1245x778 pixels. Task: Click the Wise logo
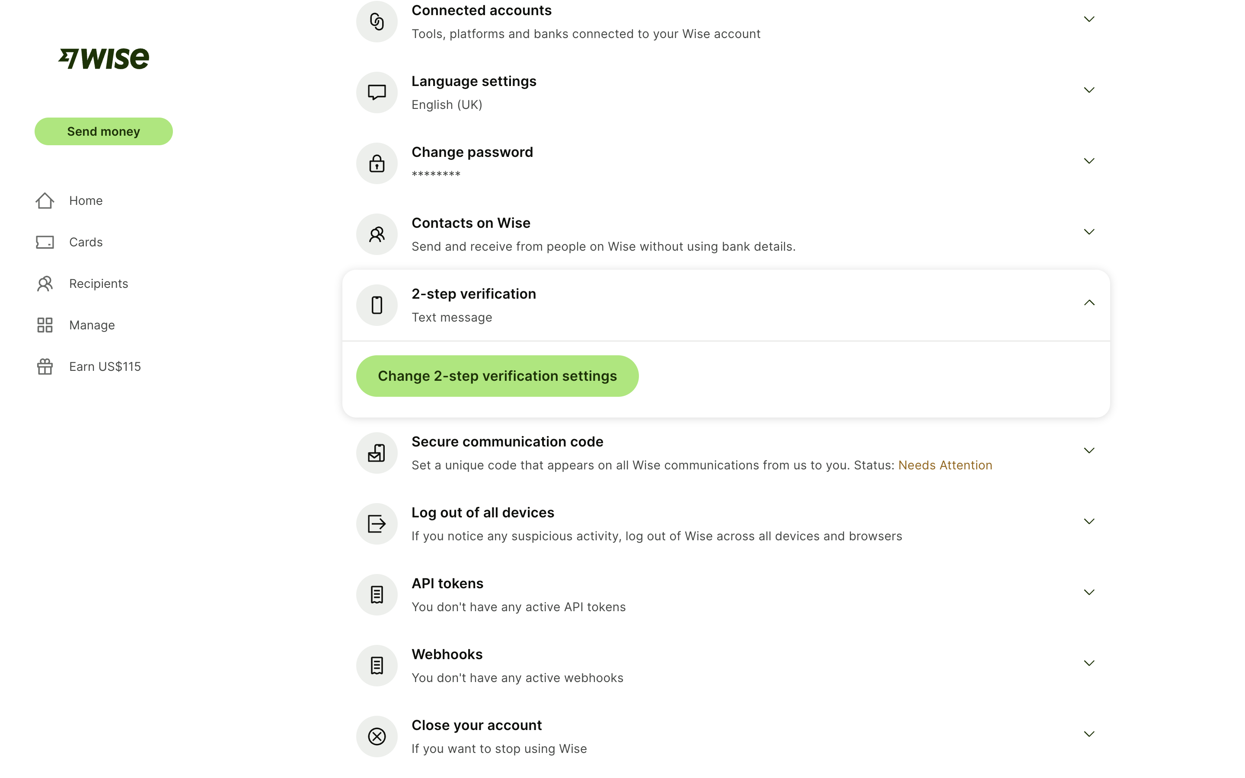103,59
